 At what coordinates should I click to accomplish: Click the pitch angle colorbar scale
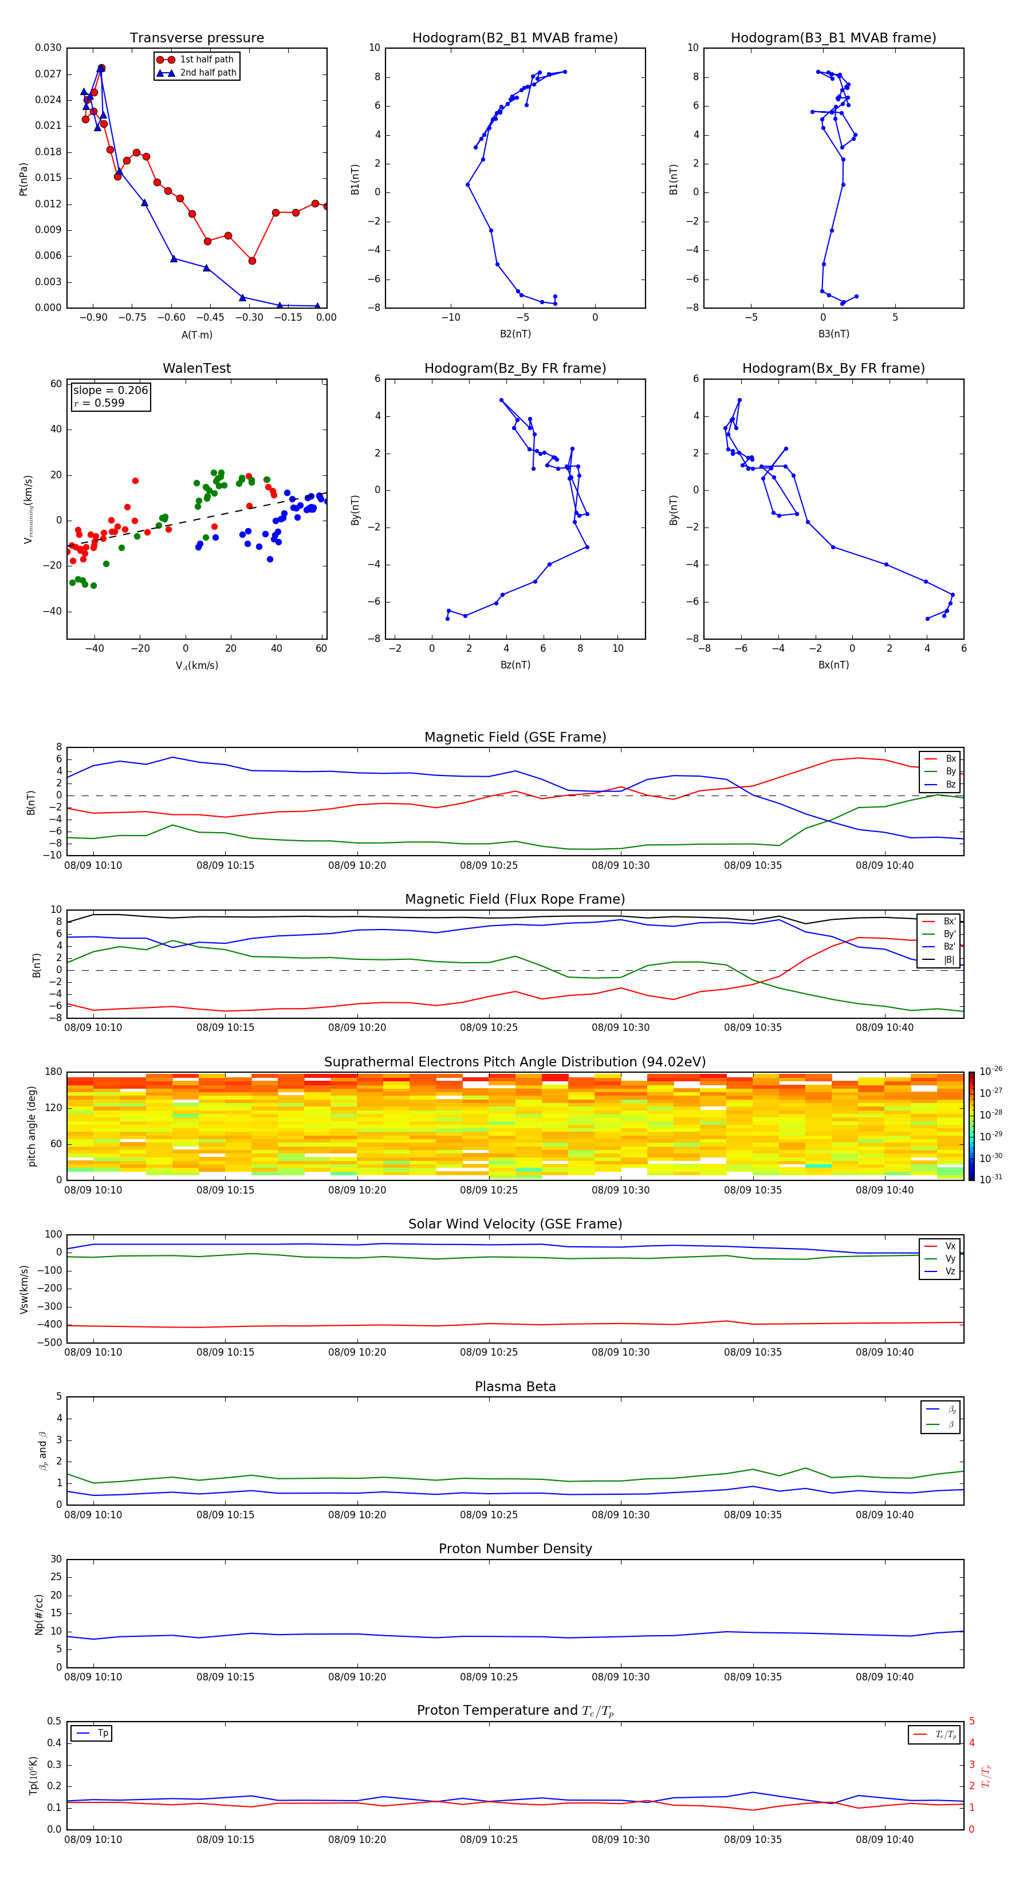[971, 1126]
